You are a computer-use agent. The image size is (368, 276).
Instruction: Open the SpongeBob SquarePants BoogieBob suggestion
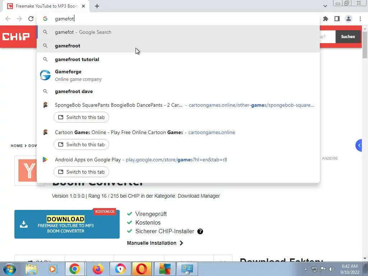178,105
